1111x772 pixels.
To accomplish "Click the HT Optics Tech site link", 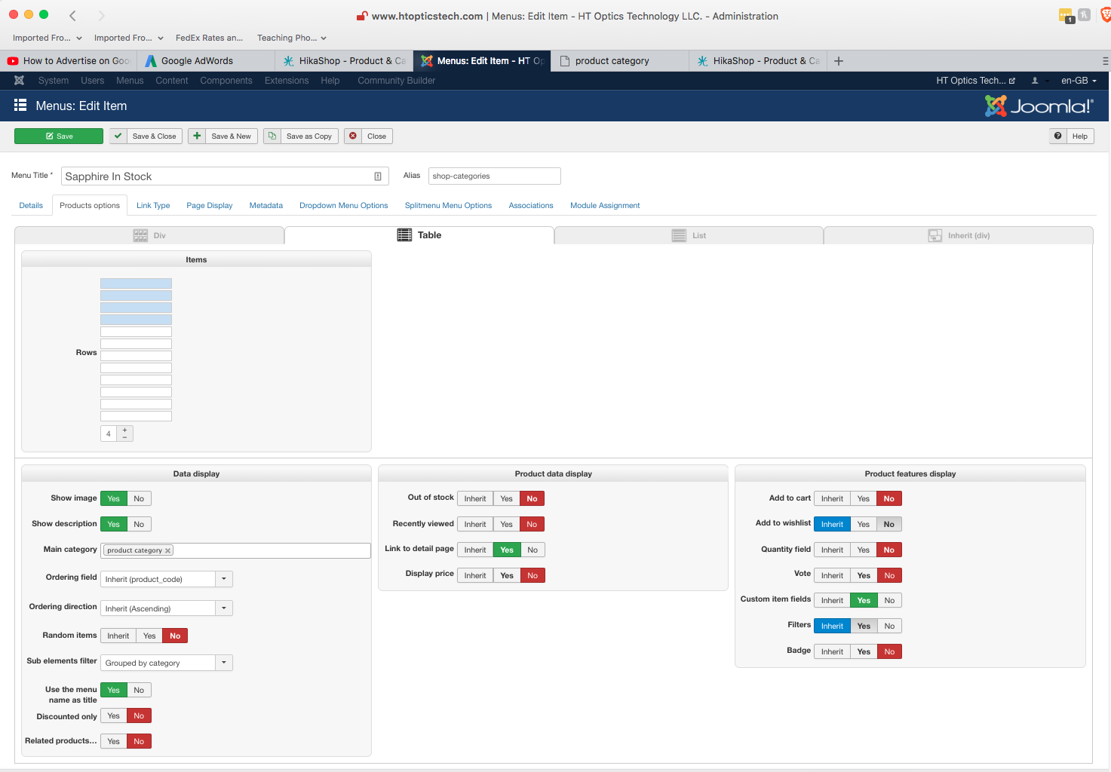I will coord(975,81).
